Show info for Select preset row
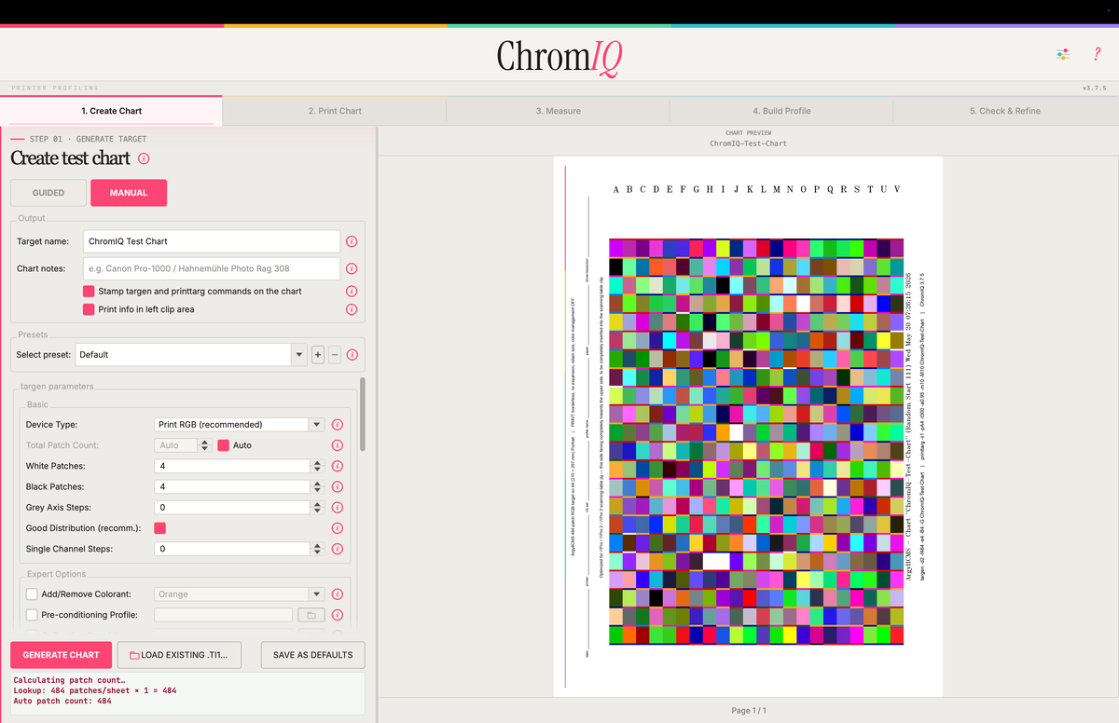This screenshot has width=1119, height=723. click(x=352, y=355)
